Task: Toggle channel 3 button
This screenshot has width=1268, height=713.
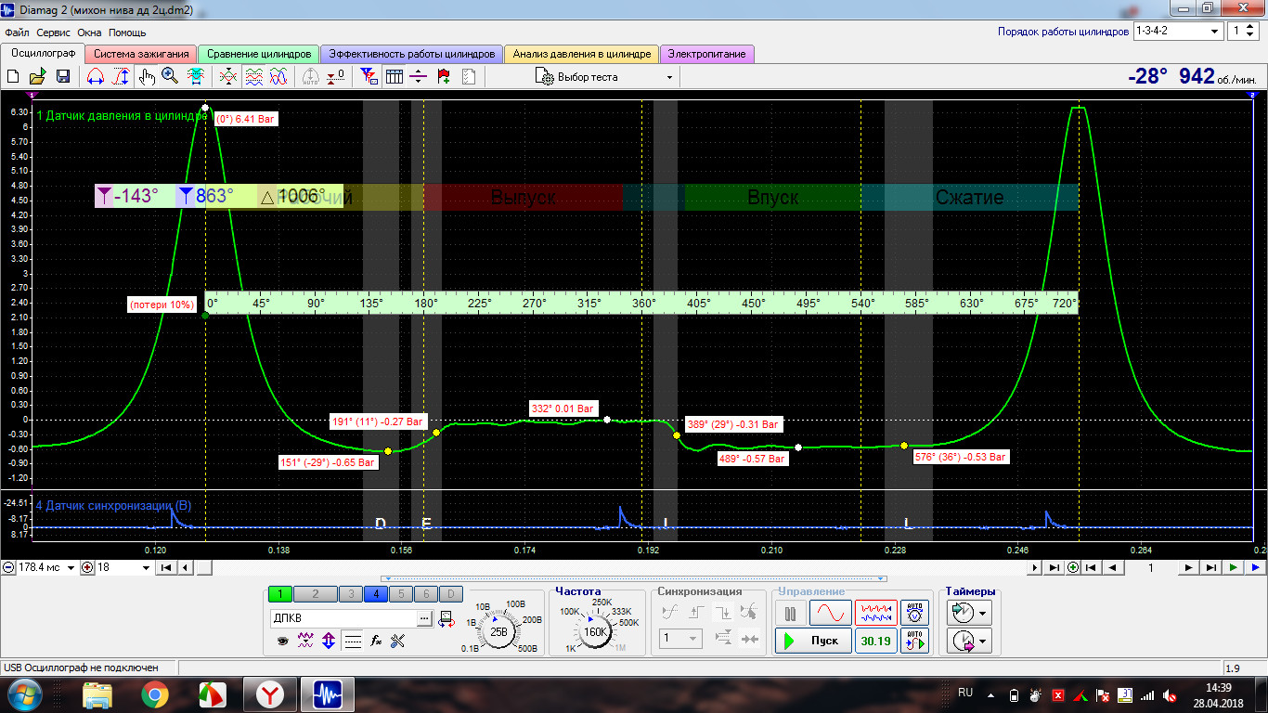Action: tap(351, 594)
